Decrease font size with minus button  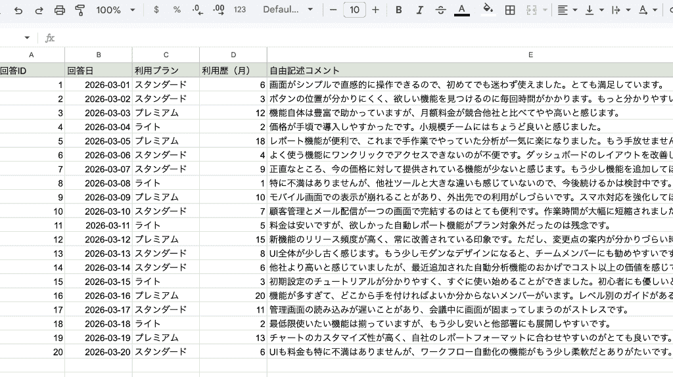coord(333,10)
